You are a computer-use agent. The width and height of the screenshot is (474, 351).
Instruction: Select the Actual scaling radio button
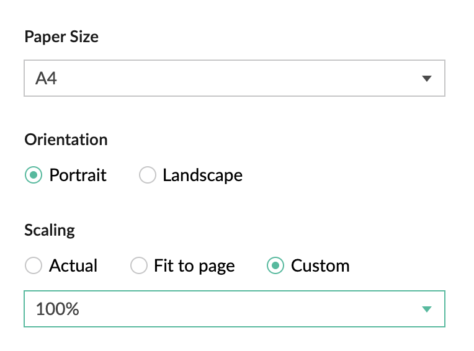point(33,266)
